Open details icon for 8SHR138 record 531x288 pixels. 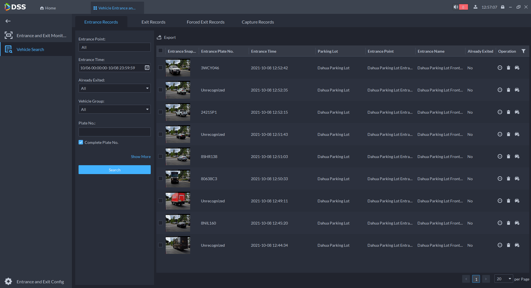(x=500, y=157)
